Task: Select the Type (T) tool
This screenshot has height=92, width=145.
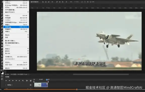Action: click(2, 53)
